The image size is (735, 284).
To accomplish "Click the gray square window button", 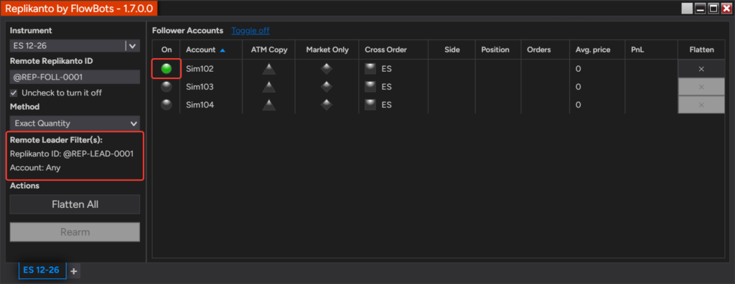I will click(687, 9).
